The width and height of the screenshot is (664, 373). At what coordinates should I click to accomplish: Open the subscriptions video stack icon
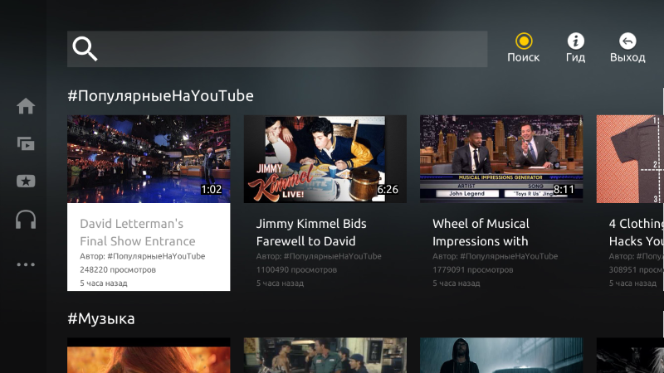26,143
